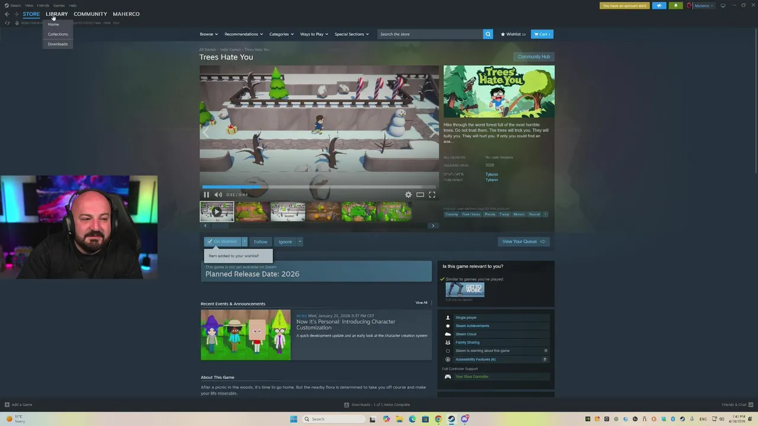Open the announcements megaphone icon

[x=659, y=5]
